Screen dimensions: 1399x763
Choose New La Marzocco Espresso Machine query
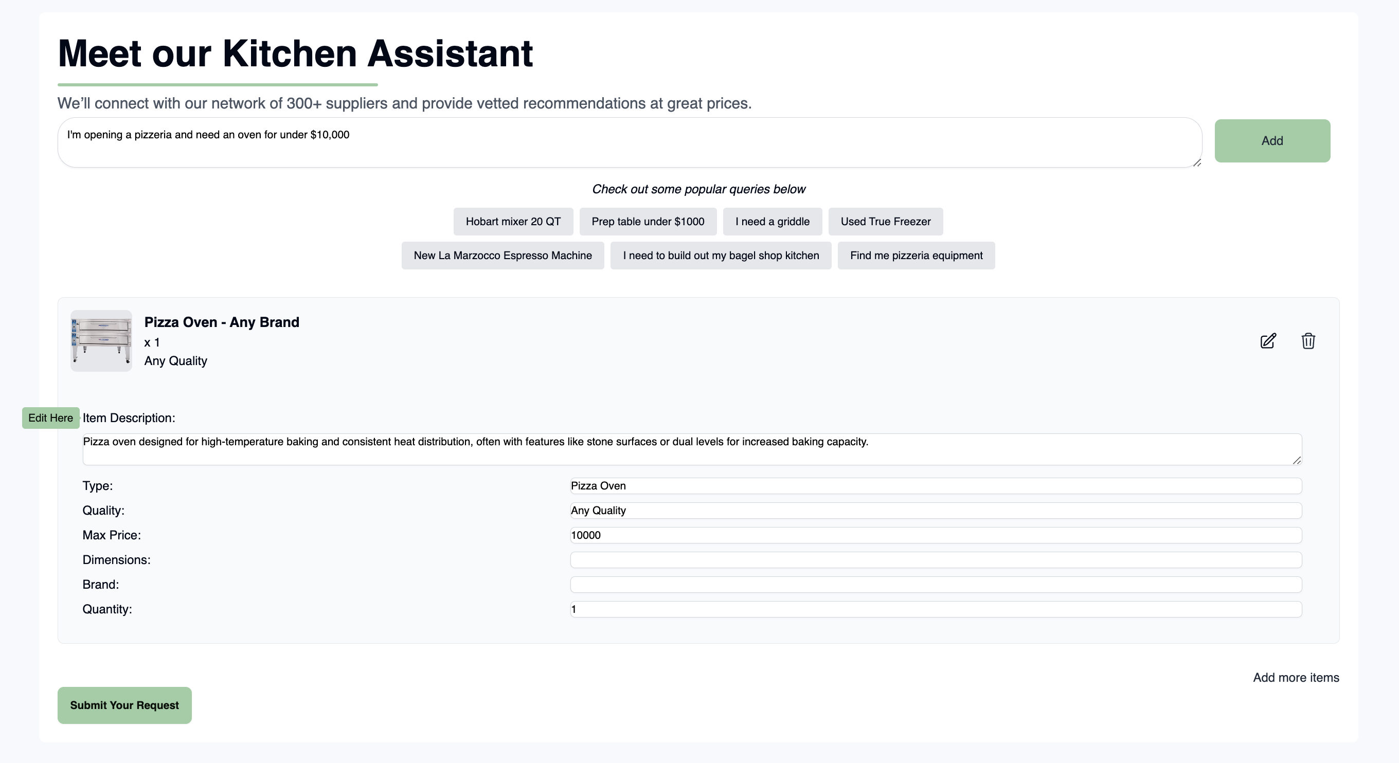pyautogui.click(x=503, y=255)
